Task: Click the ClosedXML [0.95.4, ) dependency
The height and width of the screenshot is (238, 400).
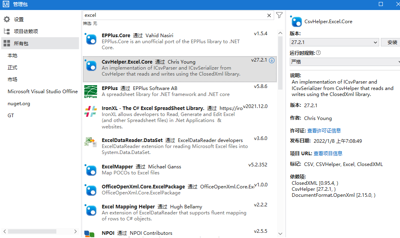Action: coord(315,183)
